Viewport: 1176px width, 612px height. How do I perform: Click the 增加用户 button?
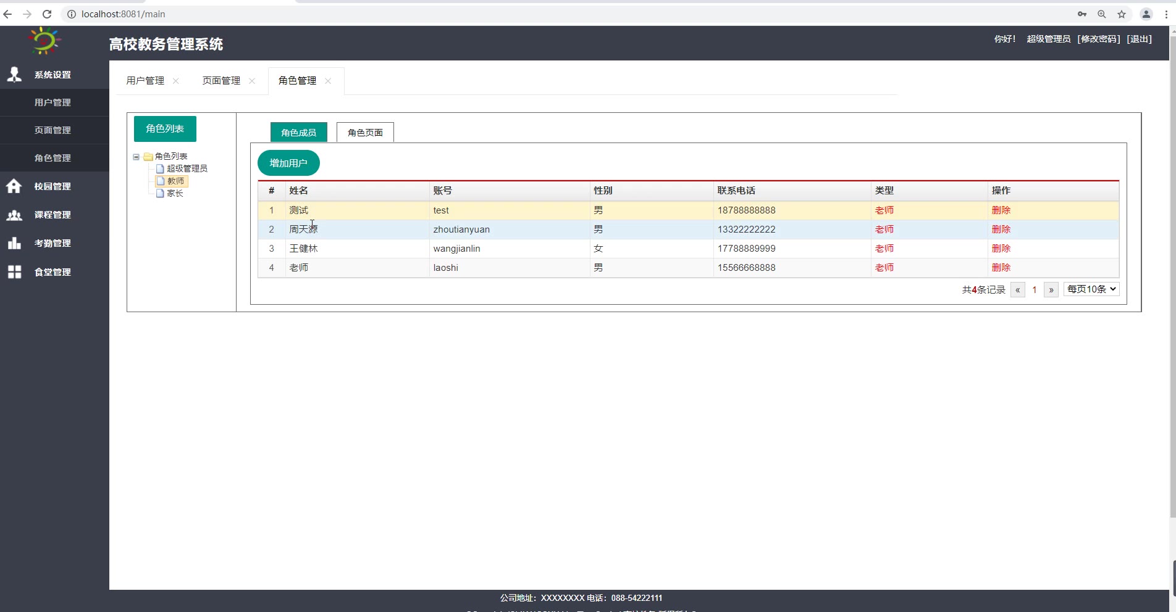[288, 163]
